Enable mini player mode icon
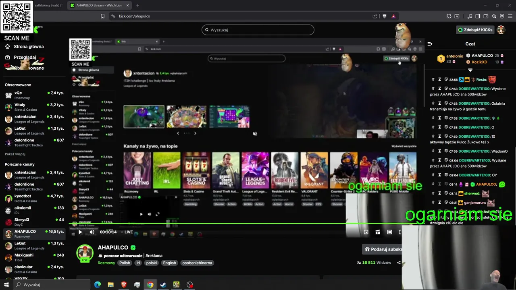The width and height of the screenshot is (516, 290). click(366, 232)
